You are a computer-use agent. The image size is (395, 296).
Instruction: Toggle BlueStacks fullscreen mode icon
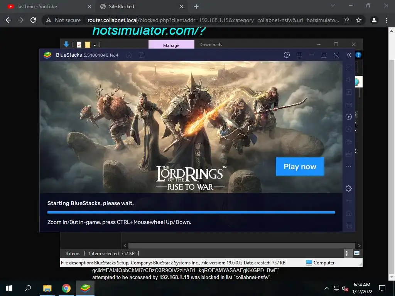pos(349,67)
